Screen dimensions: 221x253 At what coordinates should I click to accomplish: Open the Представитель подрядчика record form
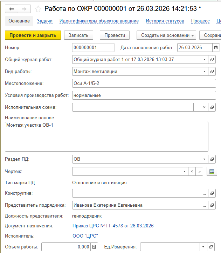[x=212, y=205]
